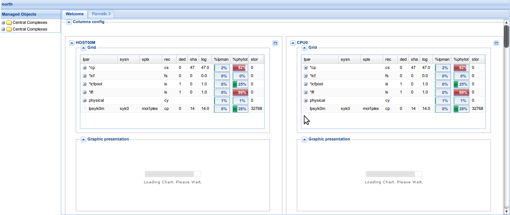Click the vertical scrollbar thumb
This screenshot has height=215, width=510.
pos(507,36)
